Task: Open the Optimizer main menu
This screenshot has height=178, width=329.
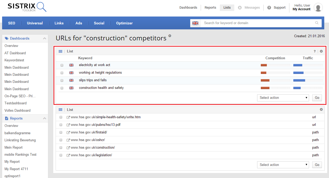Action: 124,23
